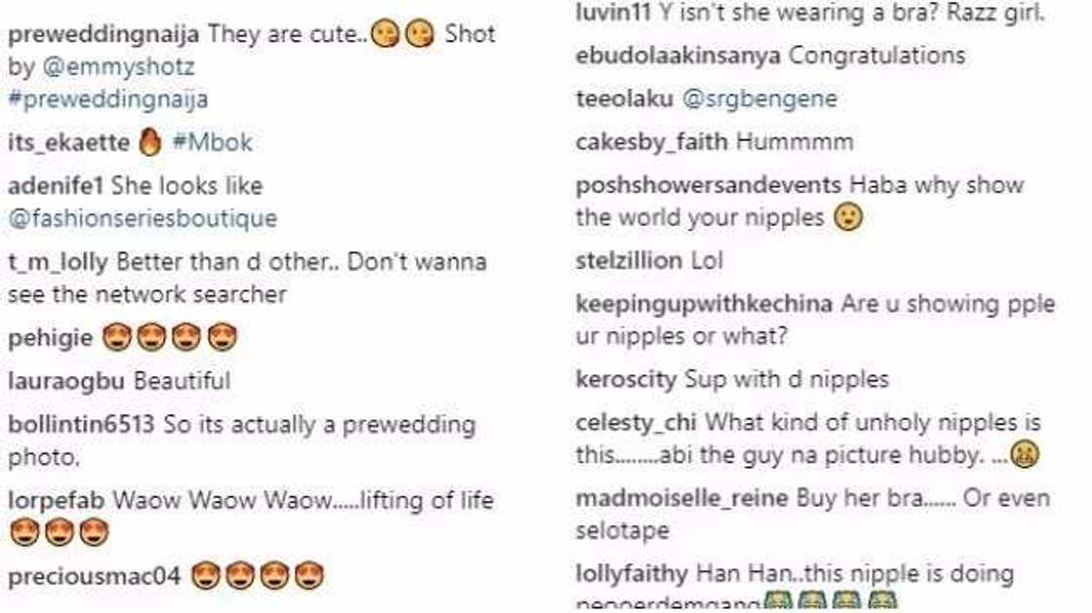1092x613 pixels.
Task: Open the madmoiselle_reine username
Action: tap(682, 498)
